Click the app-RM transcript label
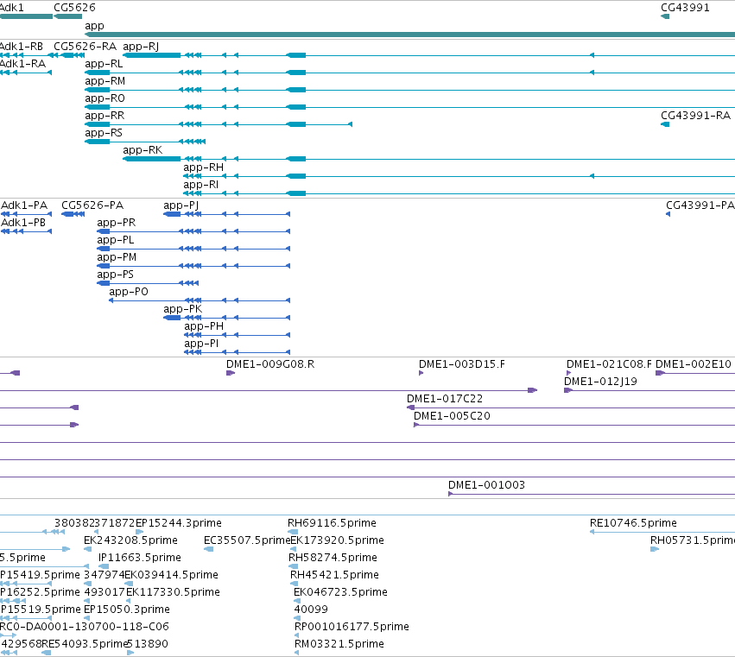The height and width of the screenshot is (657, 735). [105, 81]
